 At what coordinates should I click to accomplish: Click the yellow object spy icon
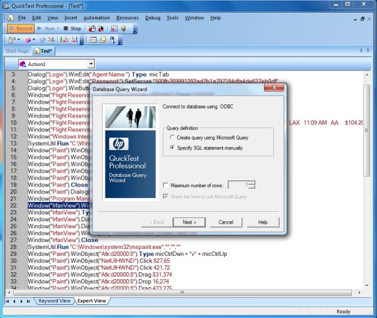click(x=103, y=40)
